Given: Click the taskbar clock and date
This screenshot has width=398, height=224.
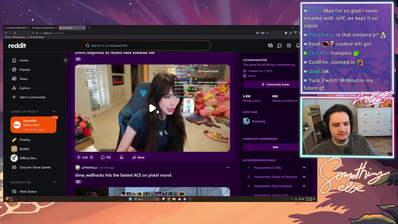Looking at the screenshot, I should pyautogui.click(x=308, y=199).
